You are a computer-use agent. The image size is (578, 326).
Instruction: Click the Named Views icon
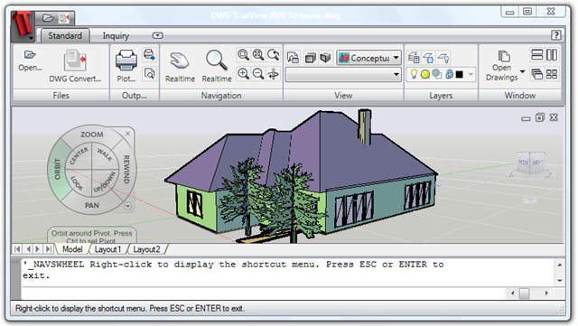pyautogui.click(x=293, y=58)
